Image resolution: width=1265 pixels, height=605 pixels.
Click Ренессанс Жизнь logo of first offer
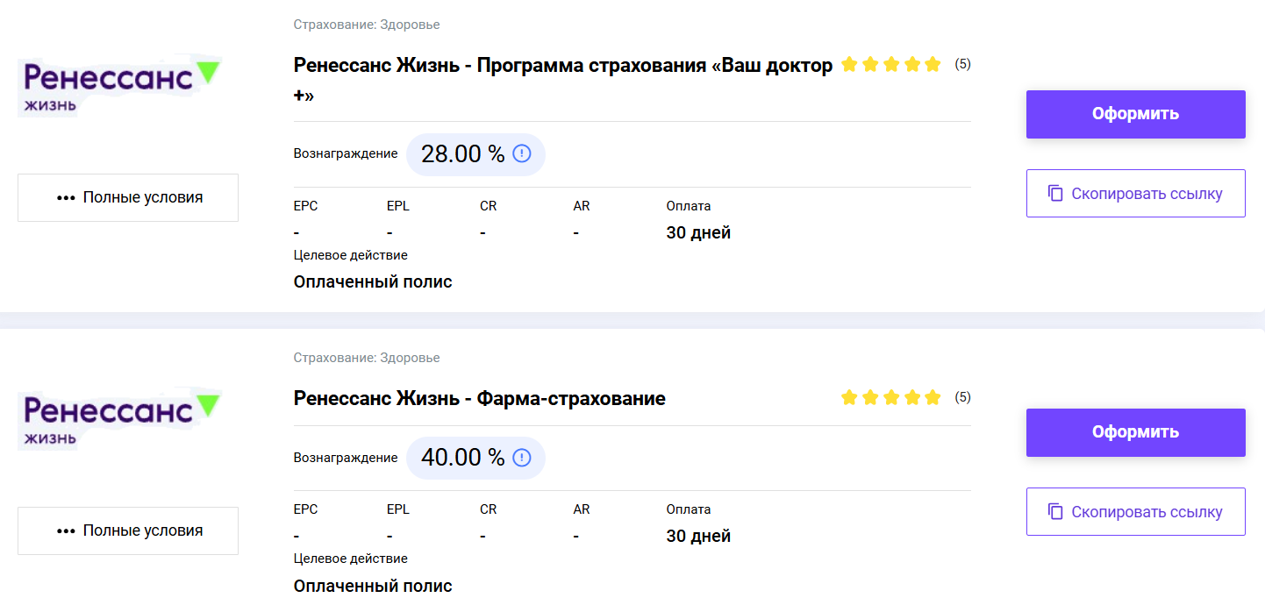coord(121,88)
